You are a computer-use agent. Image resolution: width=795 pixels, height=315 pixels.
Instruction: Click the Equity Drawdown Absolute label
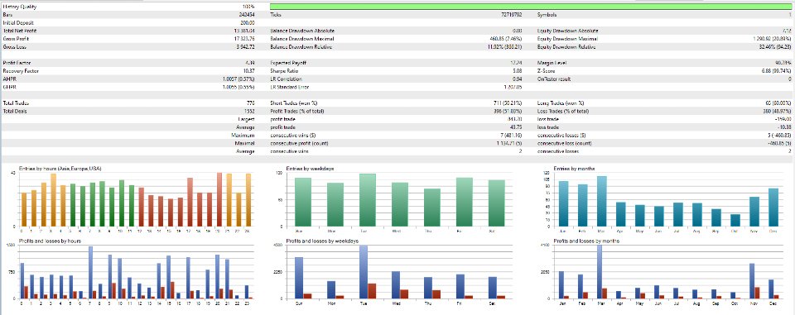click(567, 31)
